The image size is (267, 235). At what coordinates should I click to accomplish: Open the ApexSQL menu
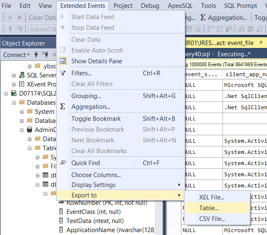pos(180,5)
